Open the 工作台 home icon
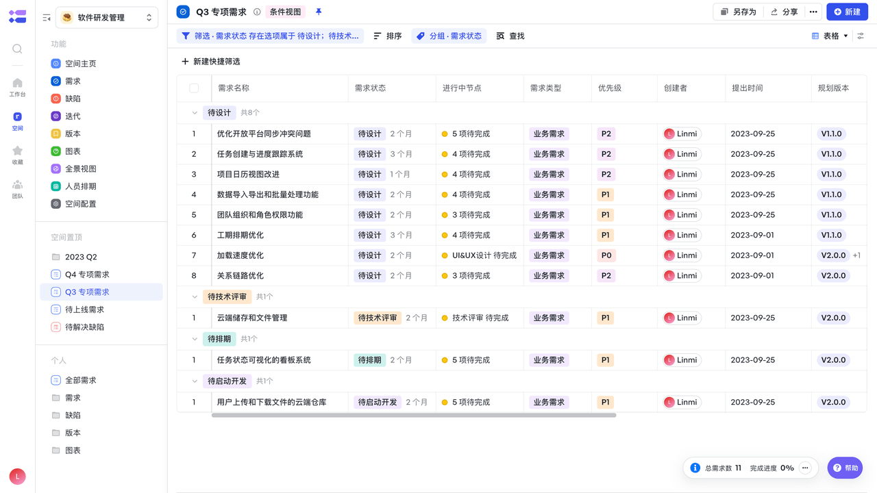Screen dimensions: 877x493 (17, 87)
